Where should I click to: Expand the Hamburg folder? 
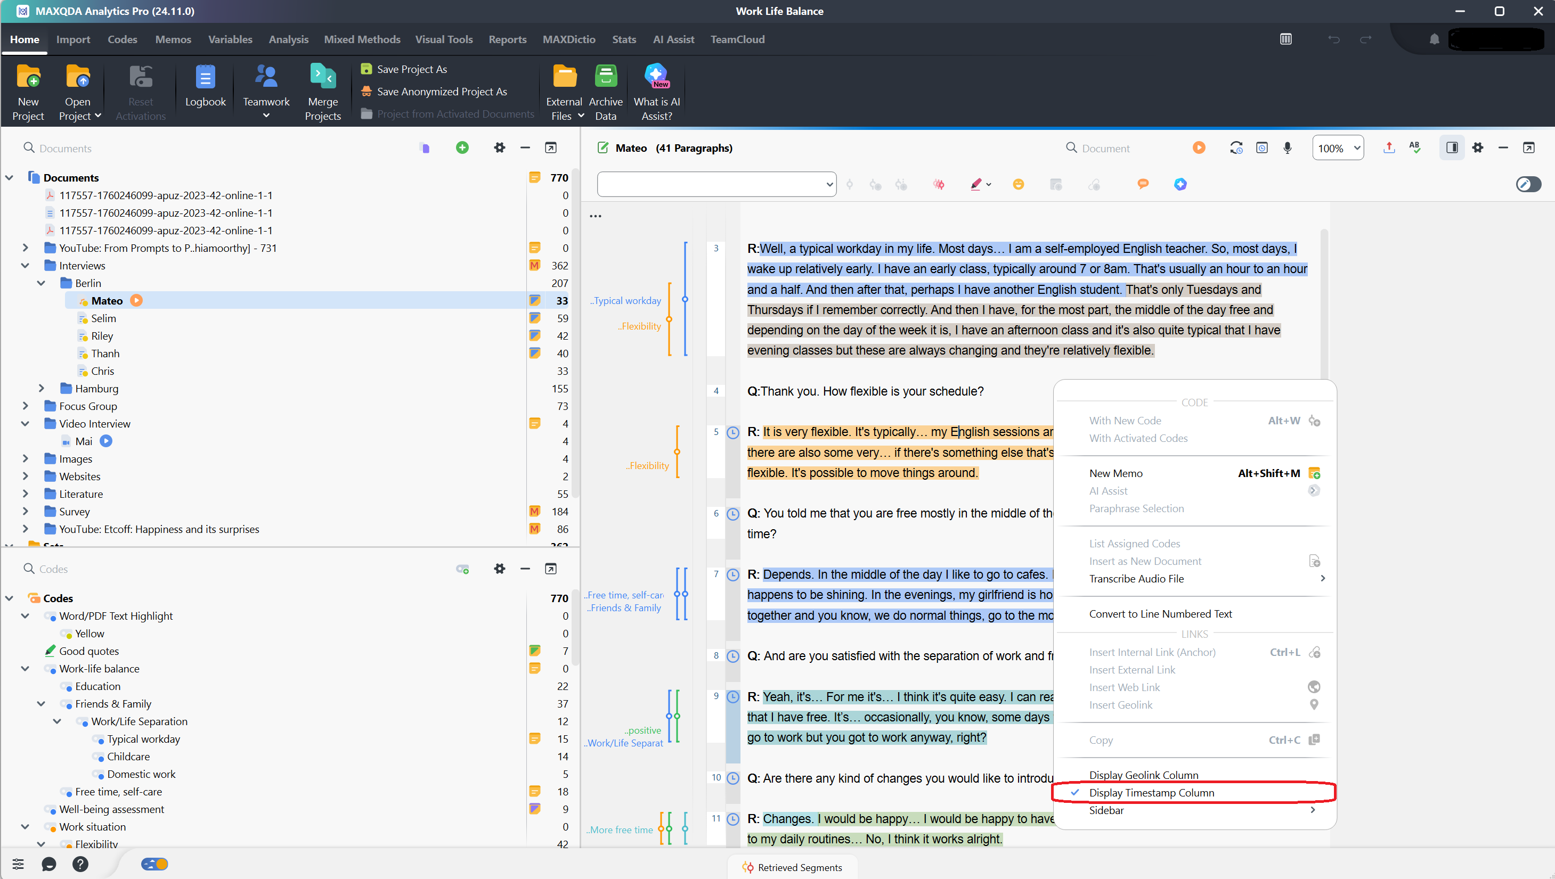pos(41,388)
